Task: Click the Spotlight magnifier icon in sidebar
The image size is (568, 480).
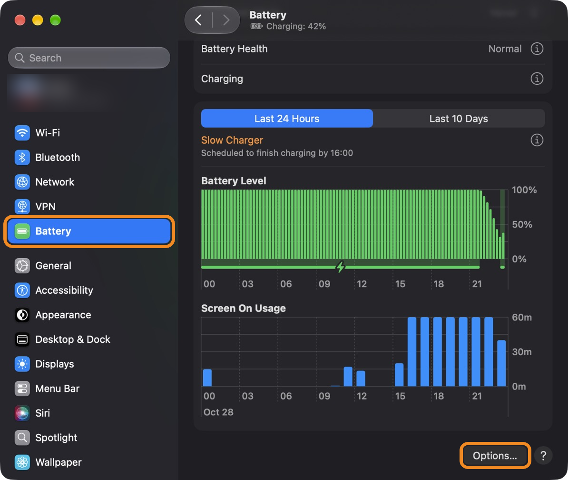Action: (x=22, y=438)
